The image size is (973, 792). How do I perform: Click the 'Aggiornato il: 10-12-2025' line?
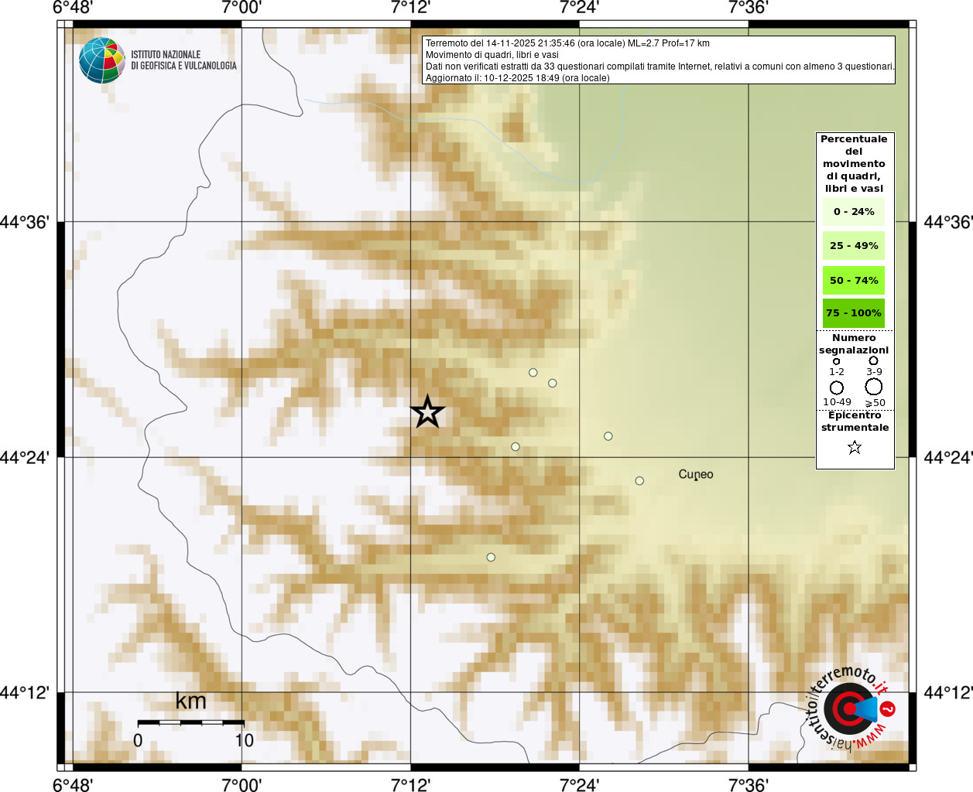tap(517, 78)
